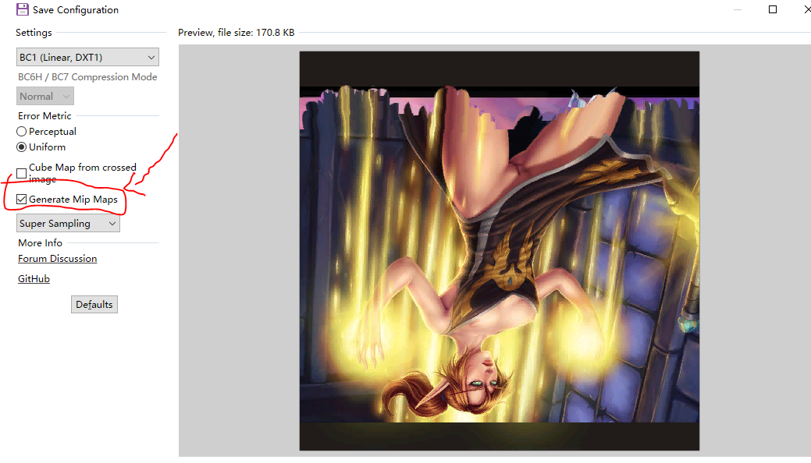Open the Super Sampling dropdown
Viewport: 811px width, 463px height.
[68, 224]
